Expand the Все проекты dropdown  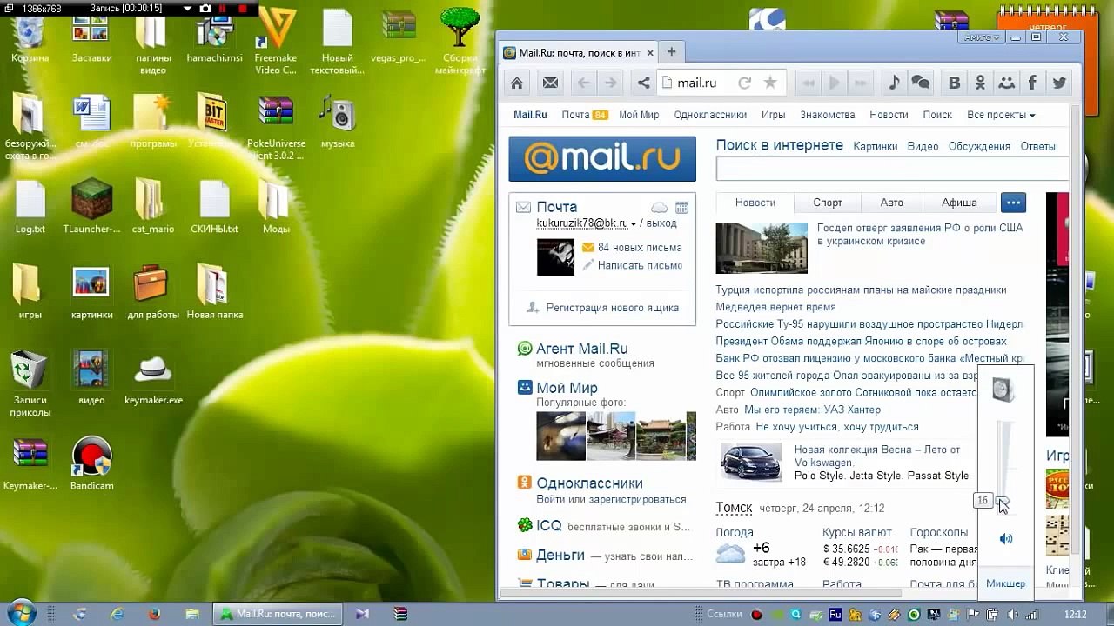point(1001,115)
